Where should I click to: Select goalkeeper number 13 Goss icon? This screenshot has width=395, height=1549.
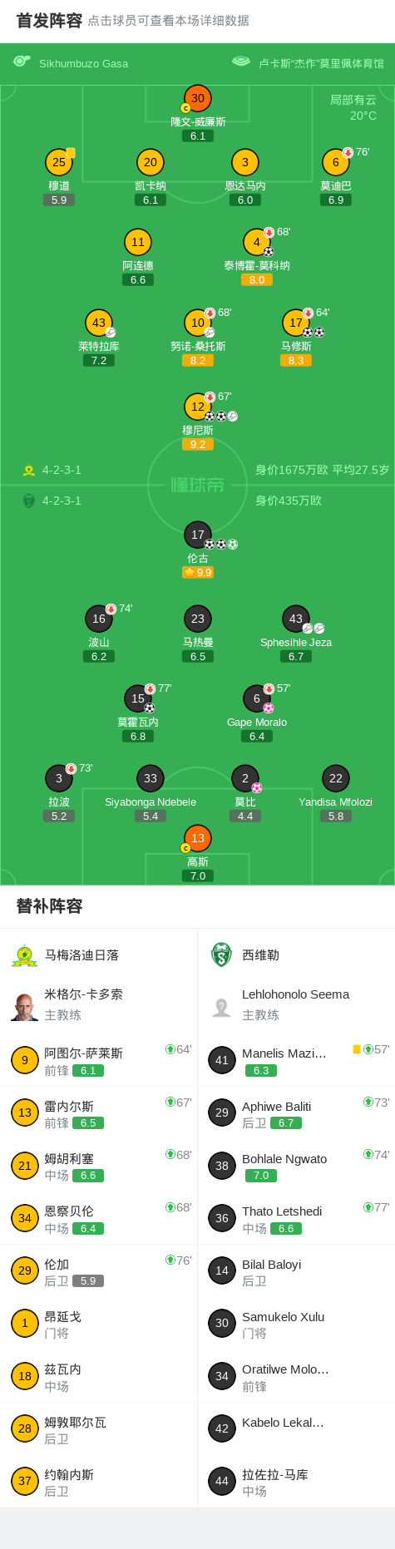coord(198,838)
